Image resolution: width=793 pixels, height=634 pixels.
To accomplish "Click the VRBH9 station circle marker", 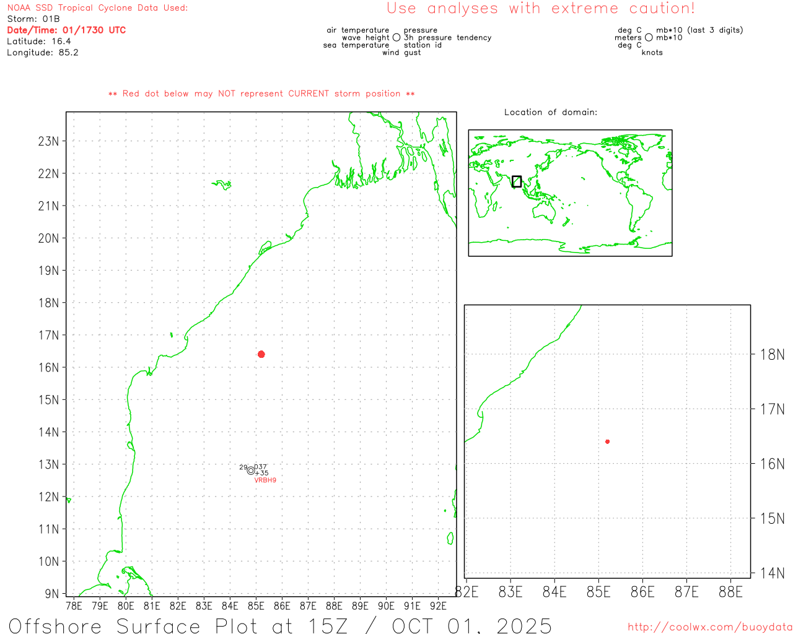I will point(250,471).
